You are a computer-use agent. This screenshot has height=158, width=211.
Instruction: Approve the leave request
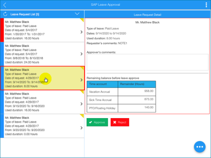97,122
